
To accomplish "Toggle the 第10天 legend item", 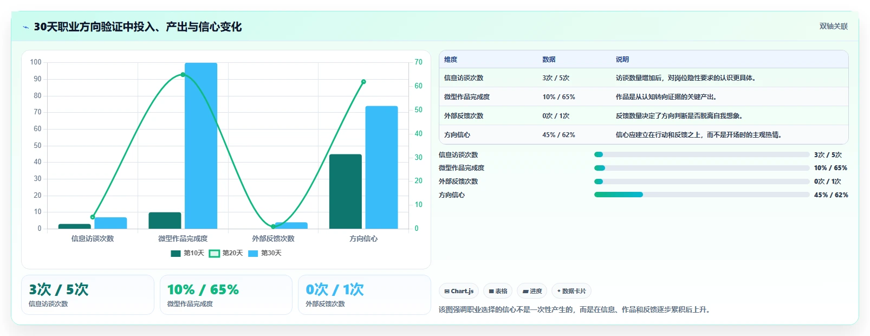I will click(x=187, y=253).
